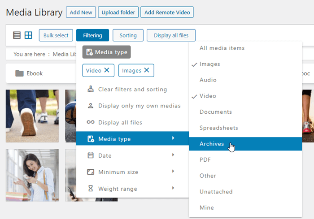Select PDF from media type submenu
The height and width of the screenshot is (219, 314).
(x=205, y=159)
